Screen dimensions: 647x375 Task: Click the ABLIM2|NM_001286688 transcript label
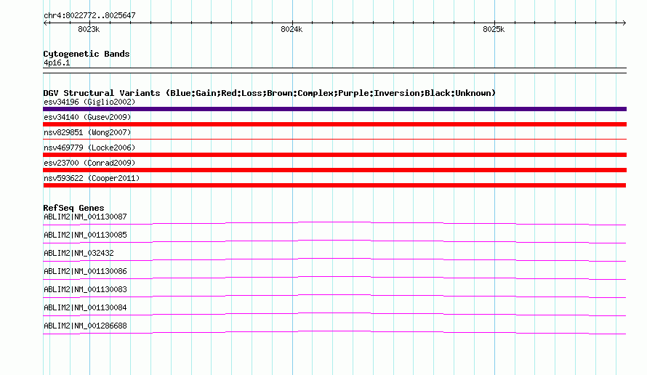coord(85,326)
